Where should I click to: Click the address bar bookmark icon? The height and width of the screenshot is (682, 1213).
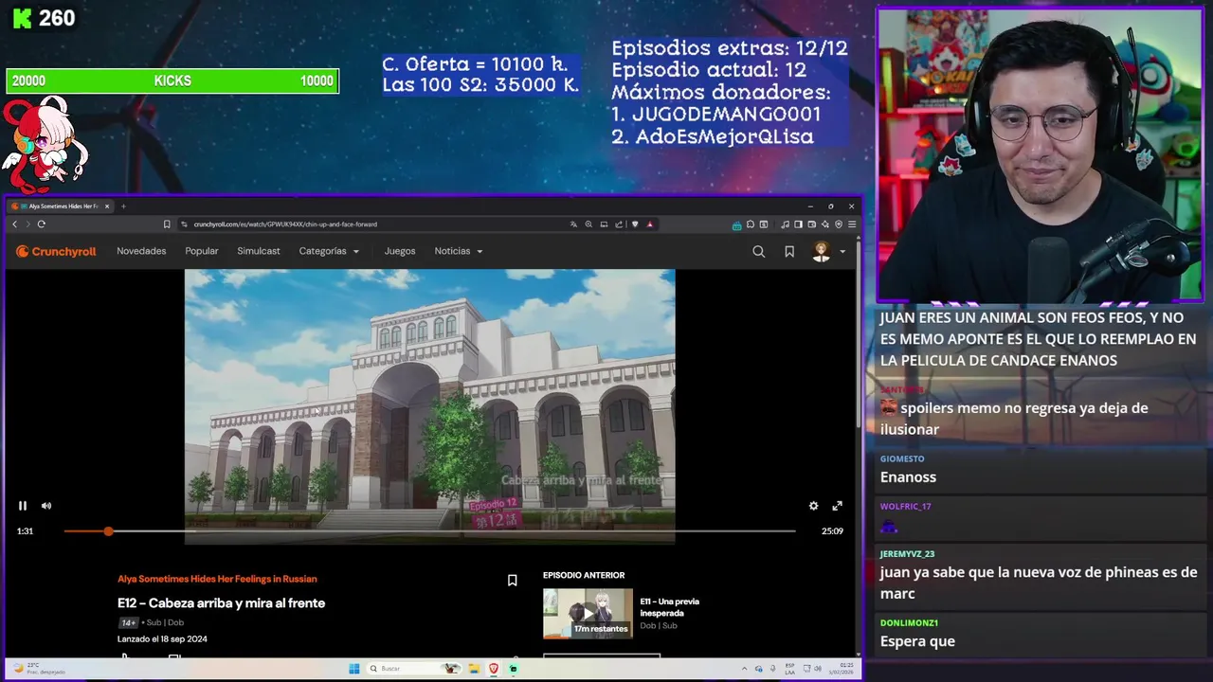pos(167,224)
